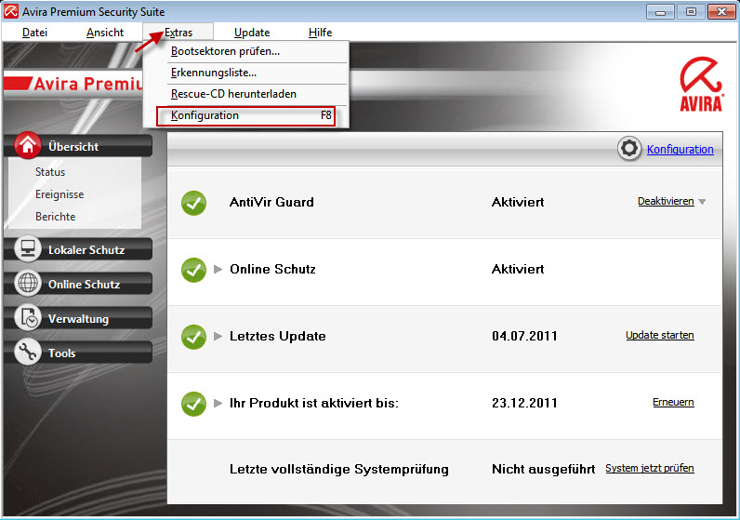
Task: Open the Hilfe menu
Action: (x=320, y=33)
